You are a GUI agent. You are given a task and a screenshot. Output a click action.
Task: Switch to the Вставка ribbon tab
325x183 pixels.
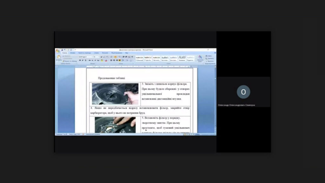(73, 53)
